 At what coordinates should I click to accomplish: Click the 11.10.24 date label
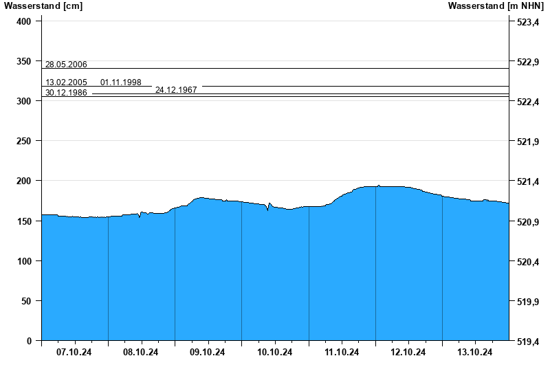(342, 353)
